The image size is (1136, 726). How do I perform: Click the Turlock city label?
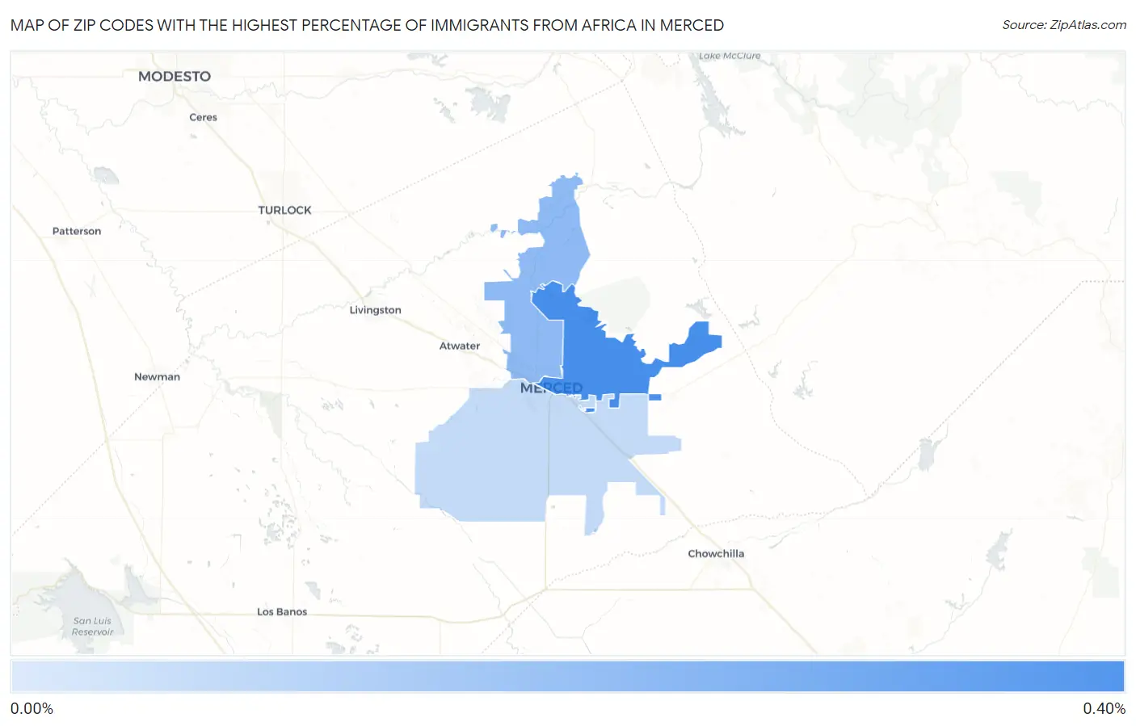(x=284, y=210)
